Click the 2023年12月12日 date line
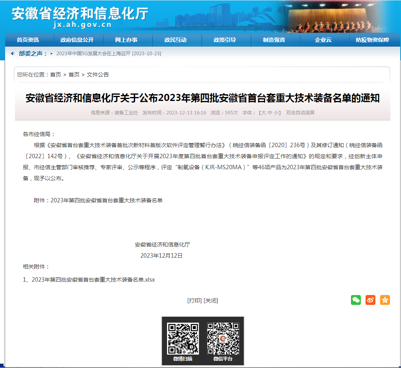Screen dimensions: 401x368 coord(162,256)
